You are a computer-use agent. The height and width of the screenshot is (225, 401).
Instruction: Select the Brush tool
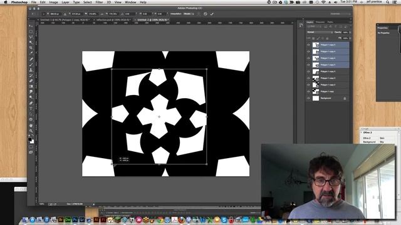pyautogui.click(x=31, y=64)
